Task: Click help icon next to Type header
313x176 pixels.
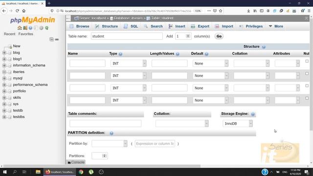Action: (120, 54)
